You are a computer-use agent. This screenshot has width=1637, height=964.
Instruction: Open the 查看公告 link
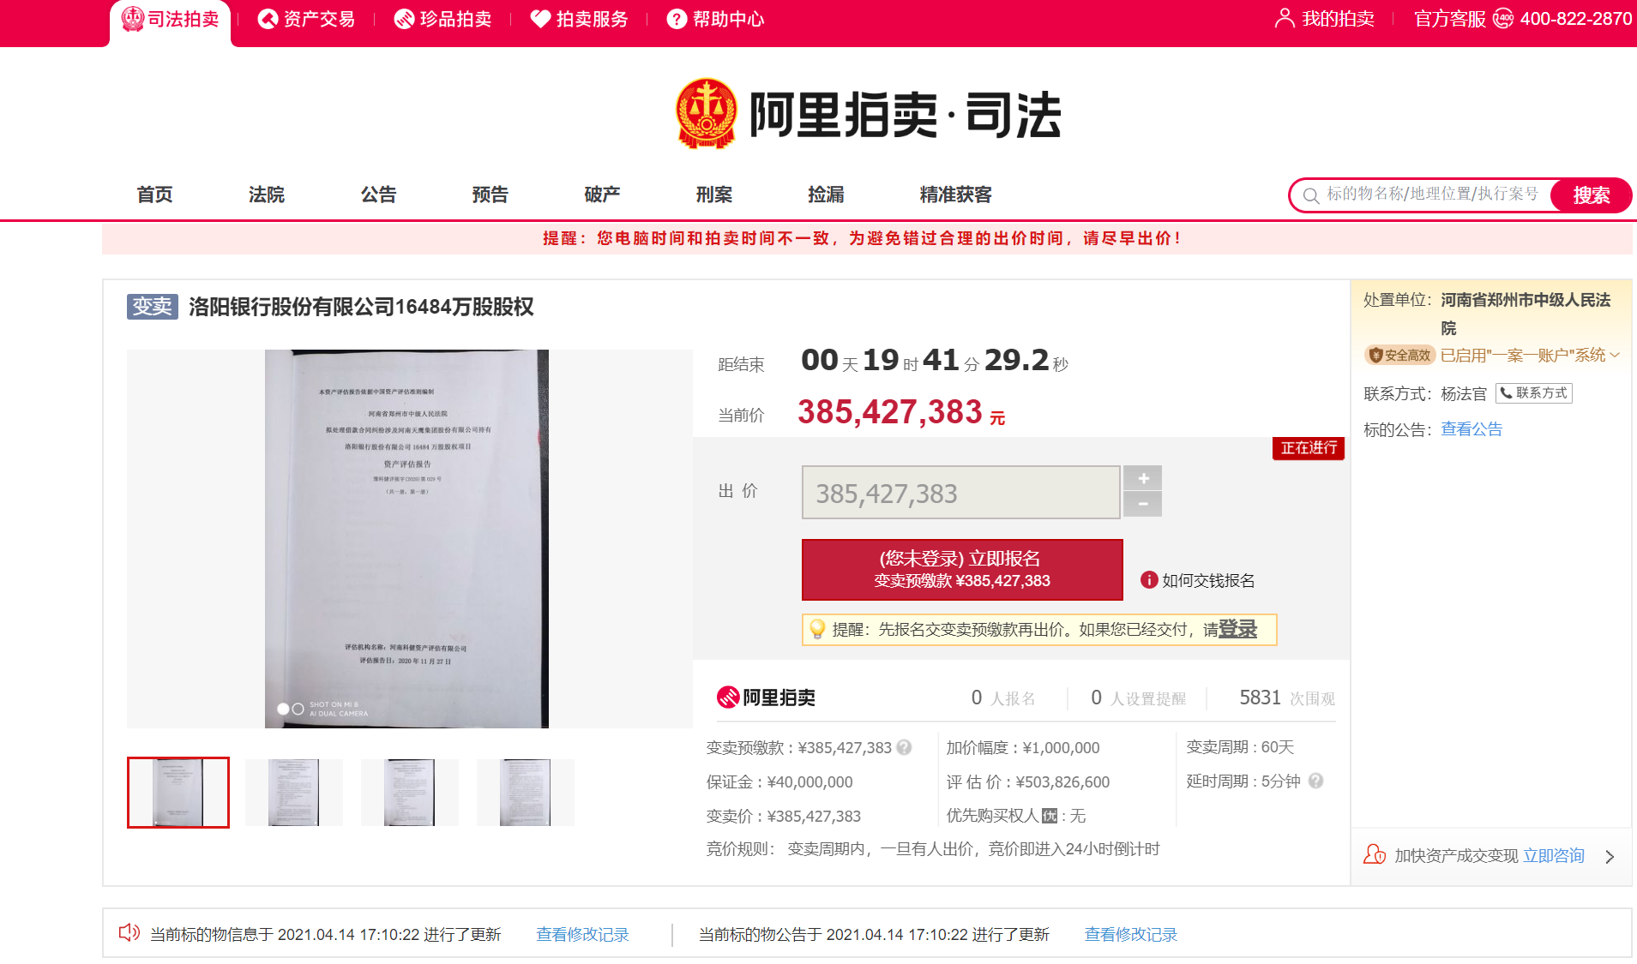point(1471,429)
